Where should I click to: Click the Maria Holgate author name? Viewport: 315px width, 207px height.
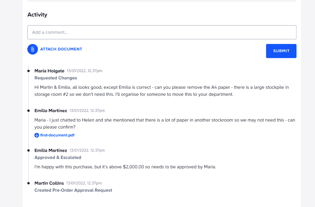49,71
